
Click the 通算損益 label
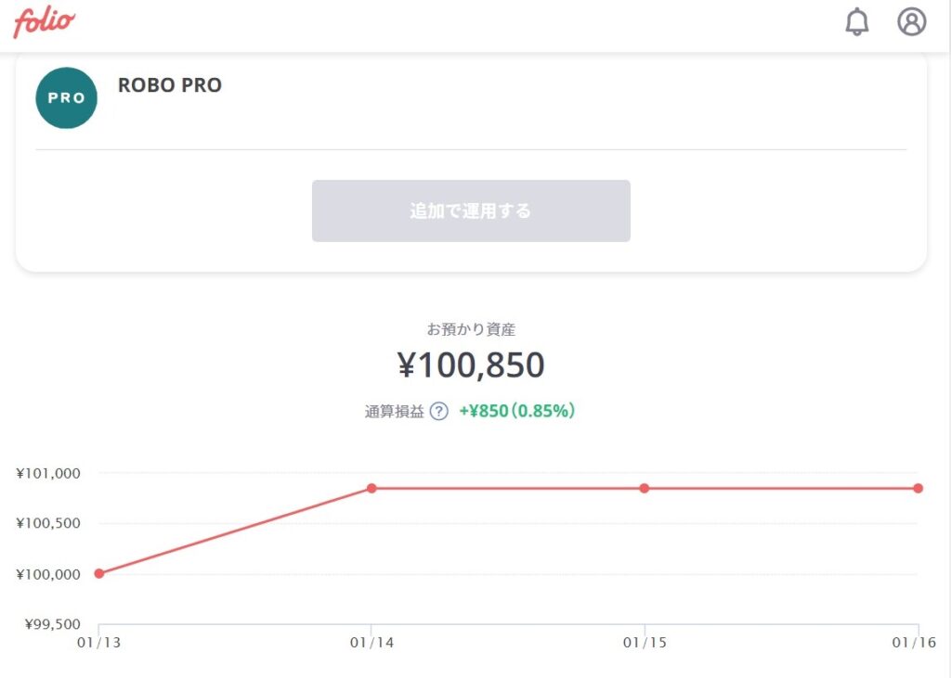[x=394, y=412]
